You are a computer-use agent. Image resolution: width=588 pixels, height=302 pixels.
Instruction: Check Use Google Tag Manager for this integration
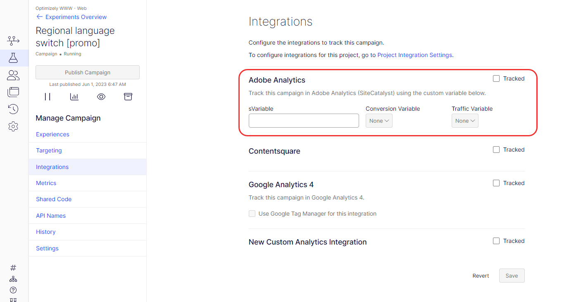(x=252, y=214)
